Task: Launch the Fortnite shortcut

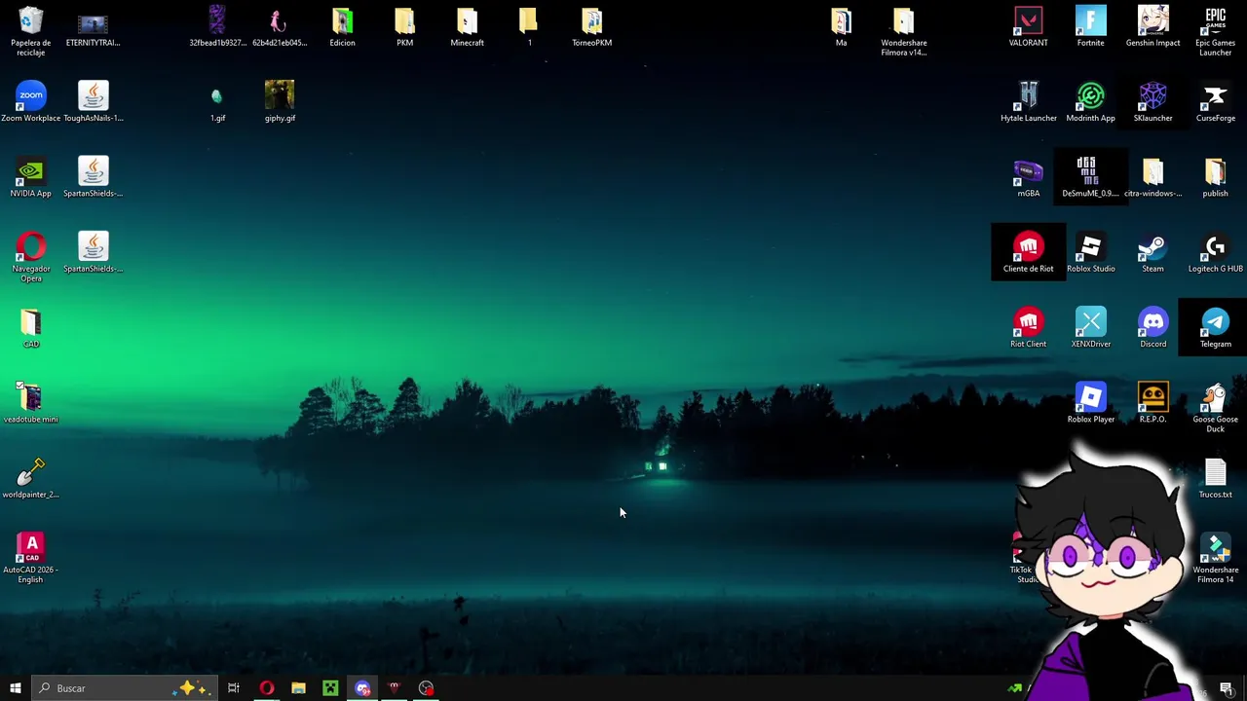Action: 1090,26
